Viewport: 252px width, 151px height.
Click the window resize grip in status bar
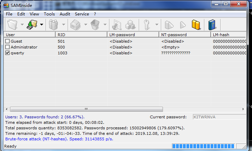point(244,147)
